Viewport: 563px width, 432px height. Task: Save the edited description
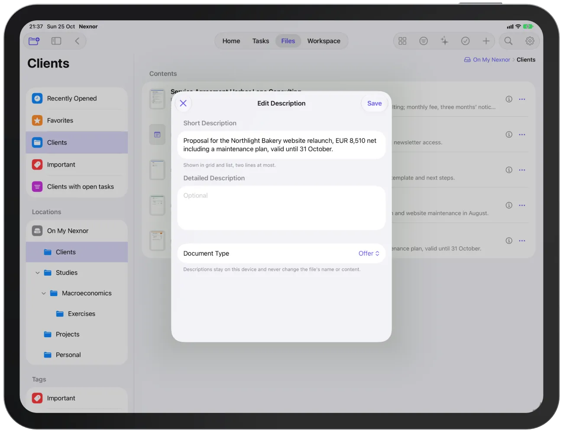click(375, 103)
